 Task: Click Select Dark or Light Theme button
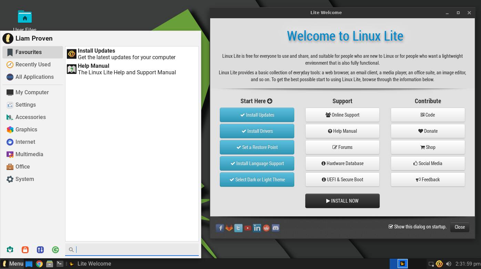257,180
